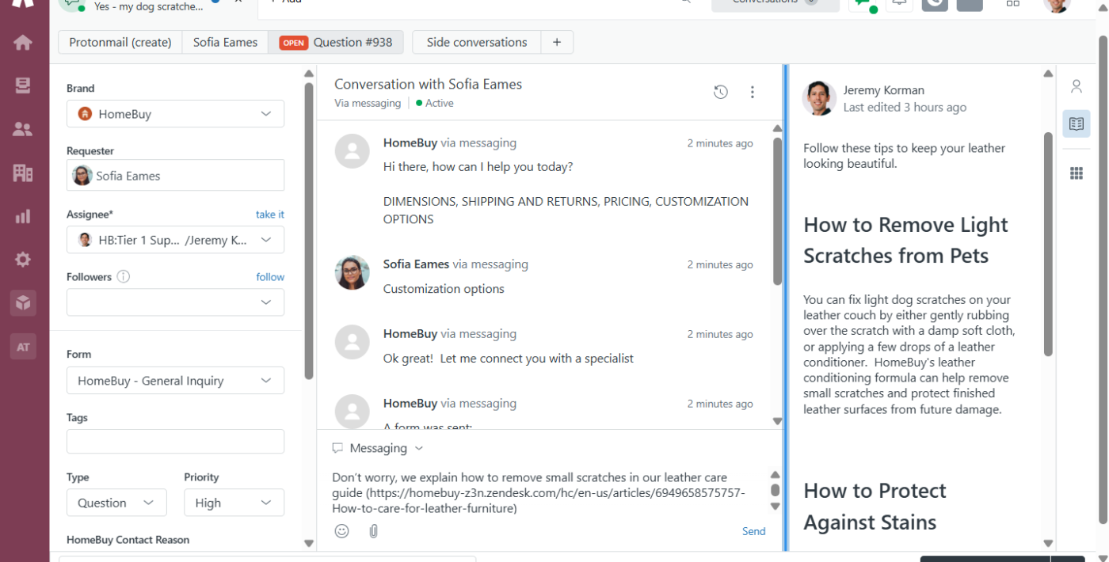Click the Followers info icon
Image resolution: width=1109 pixels, height=562 pixels.
(124, 277)
